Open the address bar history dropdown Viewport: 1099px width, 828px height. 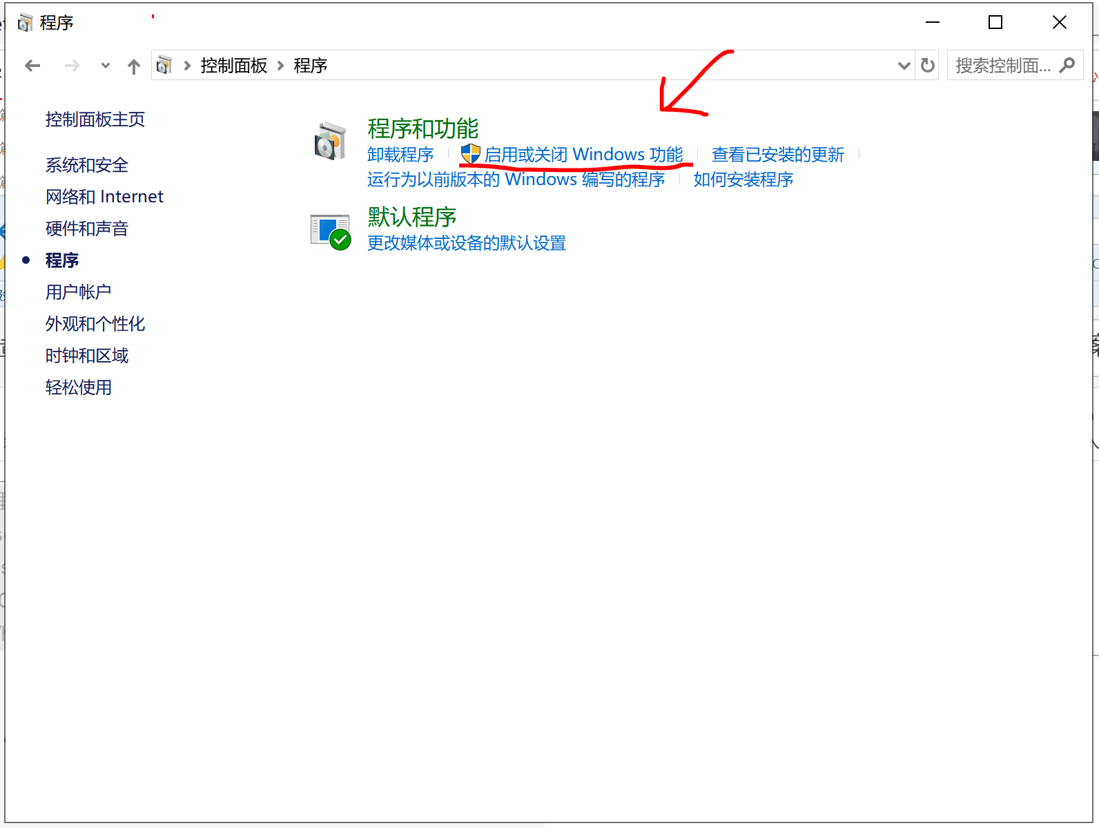click(x=904, y=66)
